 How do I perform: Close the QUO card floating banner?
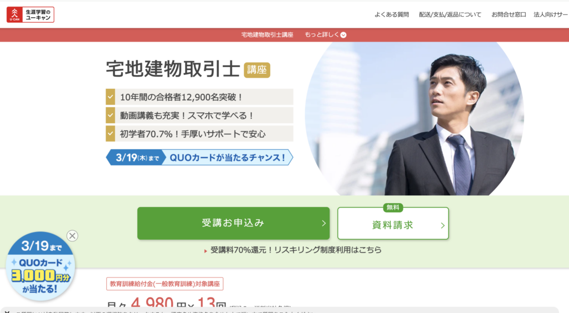point(73,236)
